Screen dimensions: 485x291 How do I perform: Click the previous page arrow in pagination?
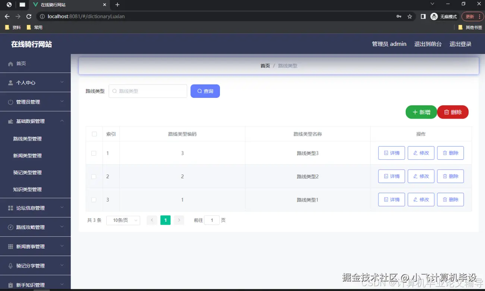(152, 220)
